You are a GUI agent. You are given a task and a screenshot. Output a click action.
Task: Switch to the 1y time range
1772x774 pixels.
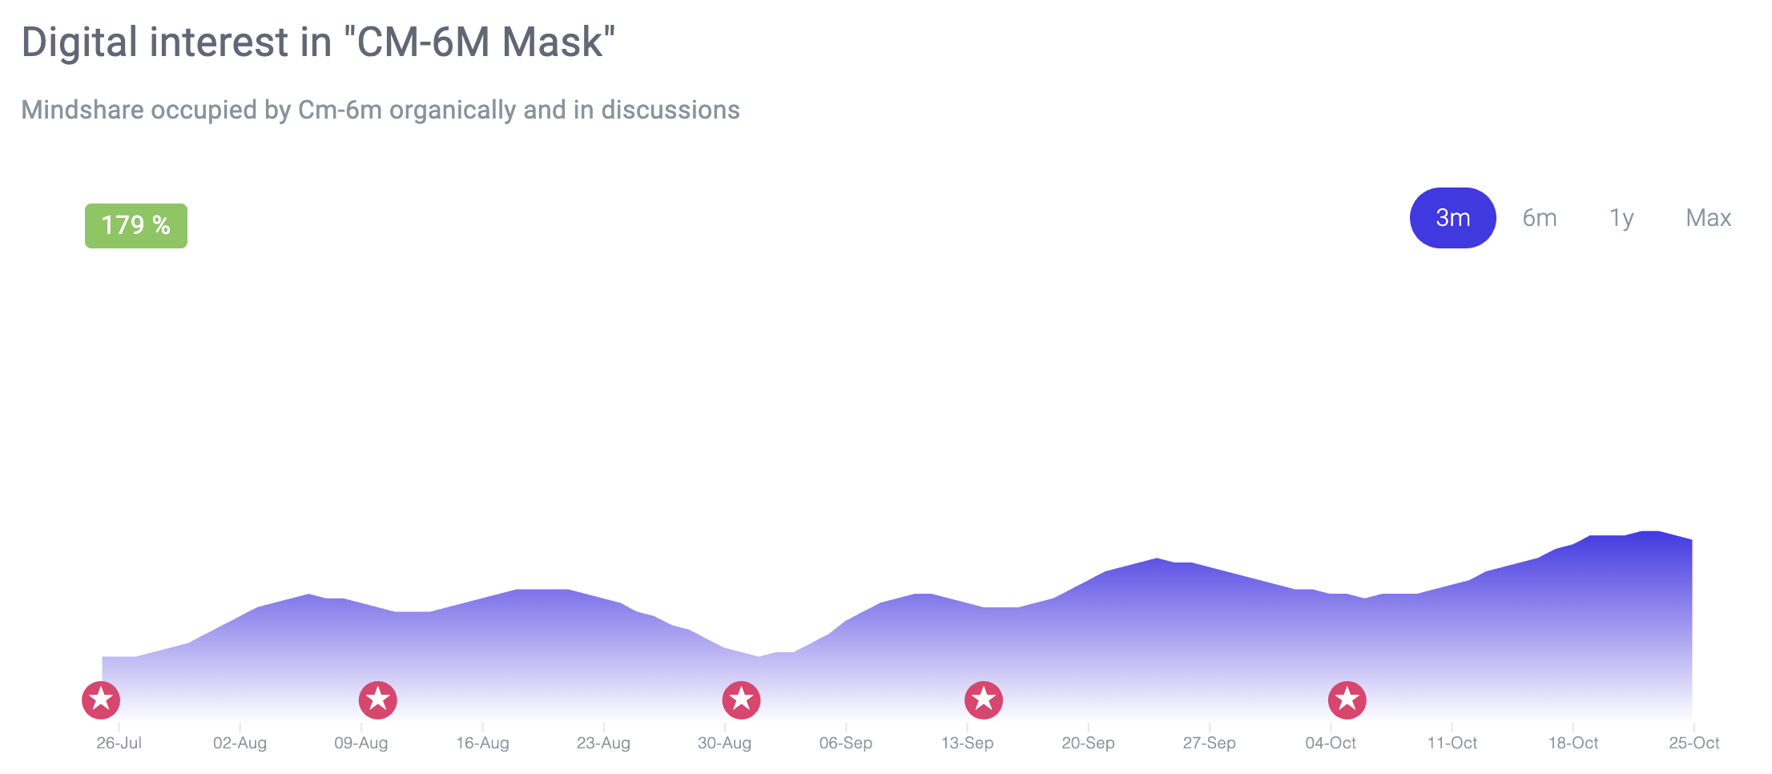1621,218
